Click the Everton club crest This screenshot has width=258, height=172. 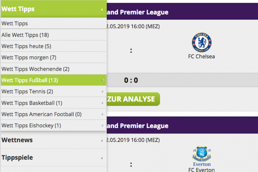202,156
